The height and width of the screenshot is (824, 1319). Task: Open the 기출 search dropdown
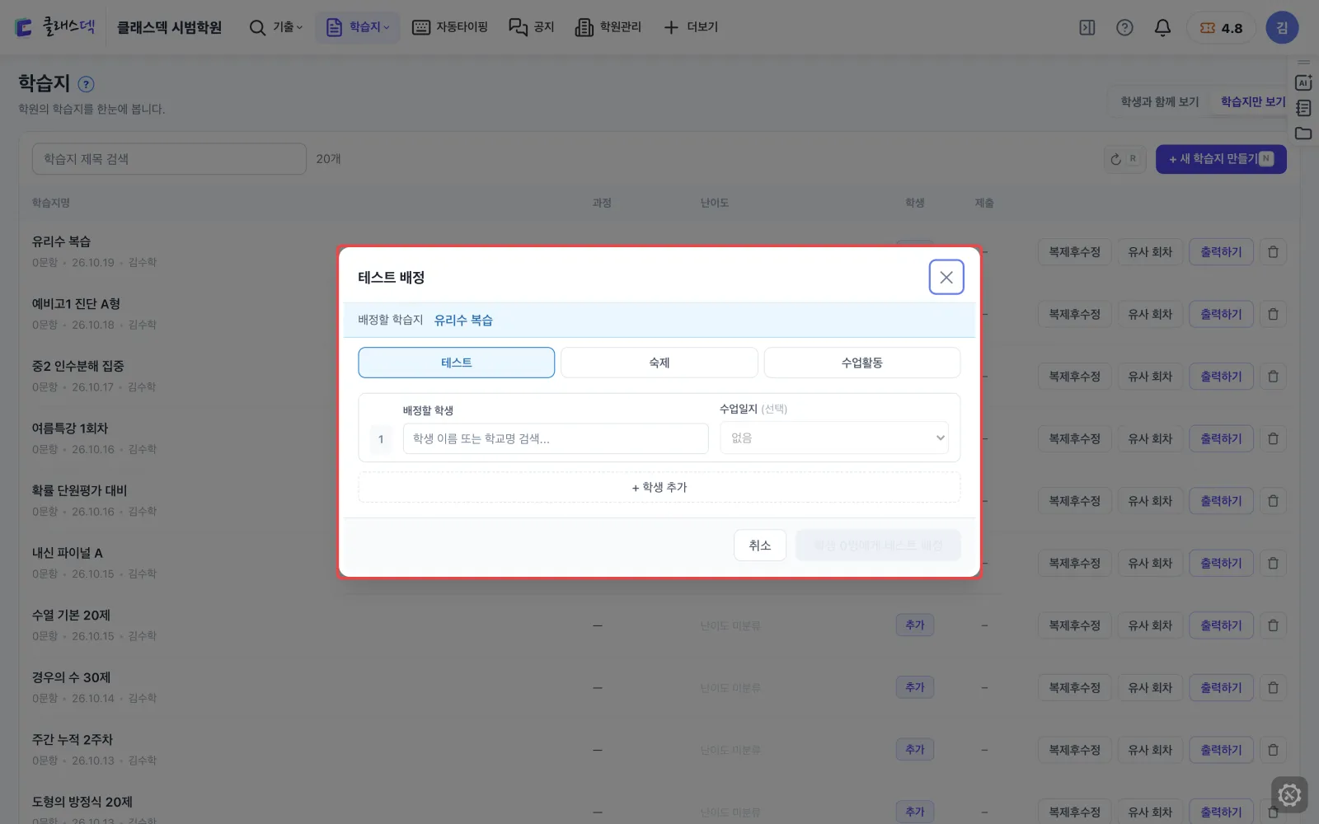click(276, 28)
